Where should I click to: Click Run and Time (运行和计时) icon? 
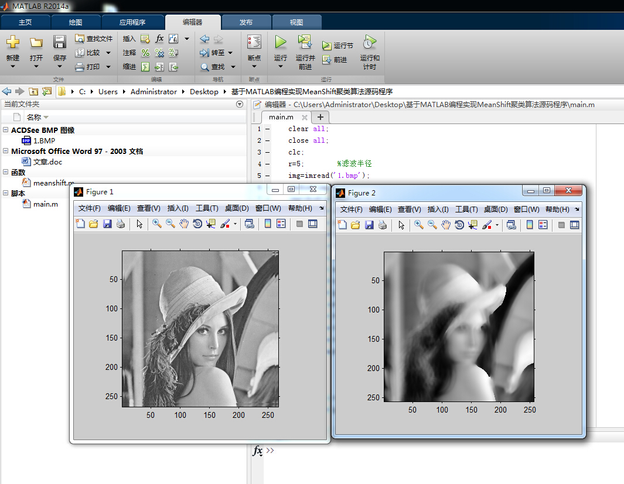(369, 42)
